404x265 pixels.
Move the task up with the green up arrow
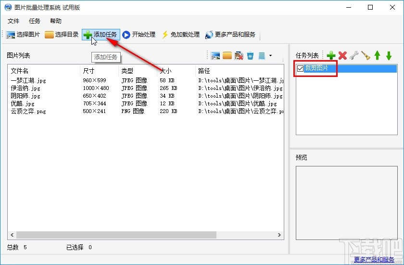tap(377, 55)
